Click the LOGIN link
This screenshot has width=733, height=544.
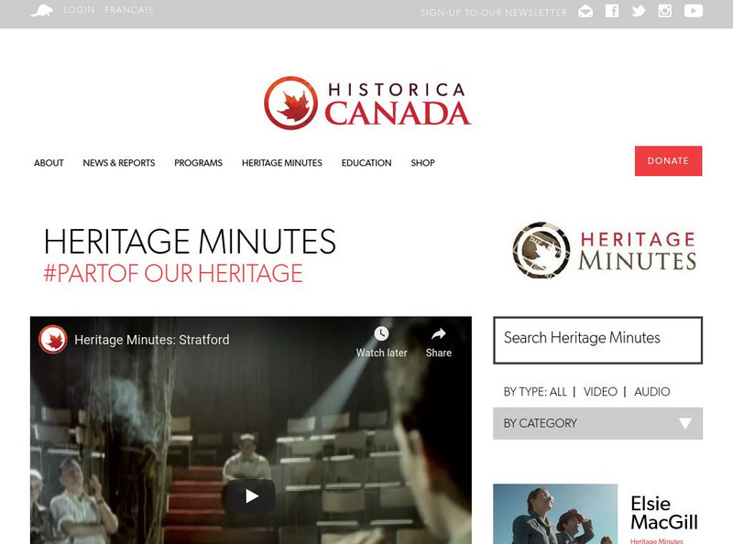[x=79, y=10]
